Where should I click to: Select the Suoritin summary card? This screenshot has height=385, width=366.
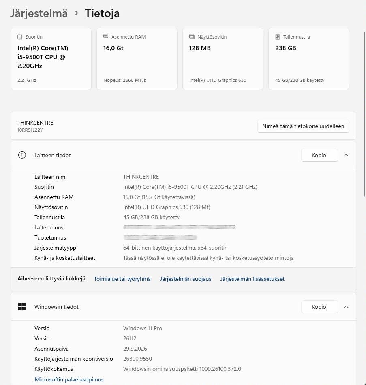pyautogui.click(x=51, y=59)
